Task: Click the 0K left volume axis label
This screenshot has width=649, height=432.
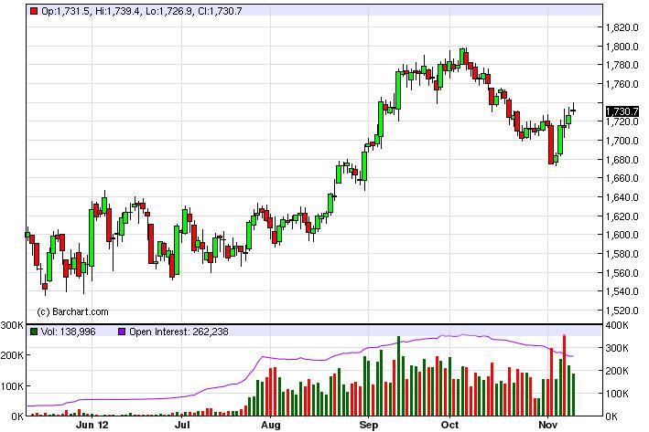Action: (x=17, y=416)
